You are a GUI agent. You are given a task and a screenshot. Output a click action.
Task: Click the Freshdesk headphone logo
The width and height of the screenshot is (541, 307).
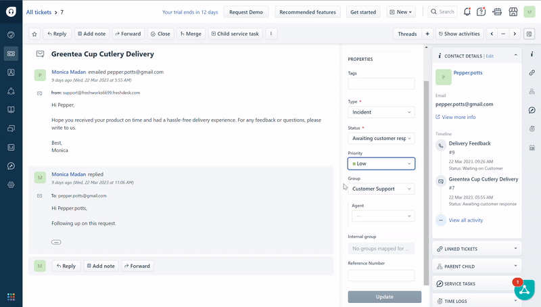point(11,11)
